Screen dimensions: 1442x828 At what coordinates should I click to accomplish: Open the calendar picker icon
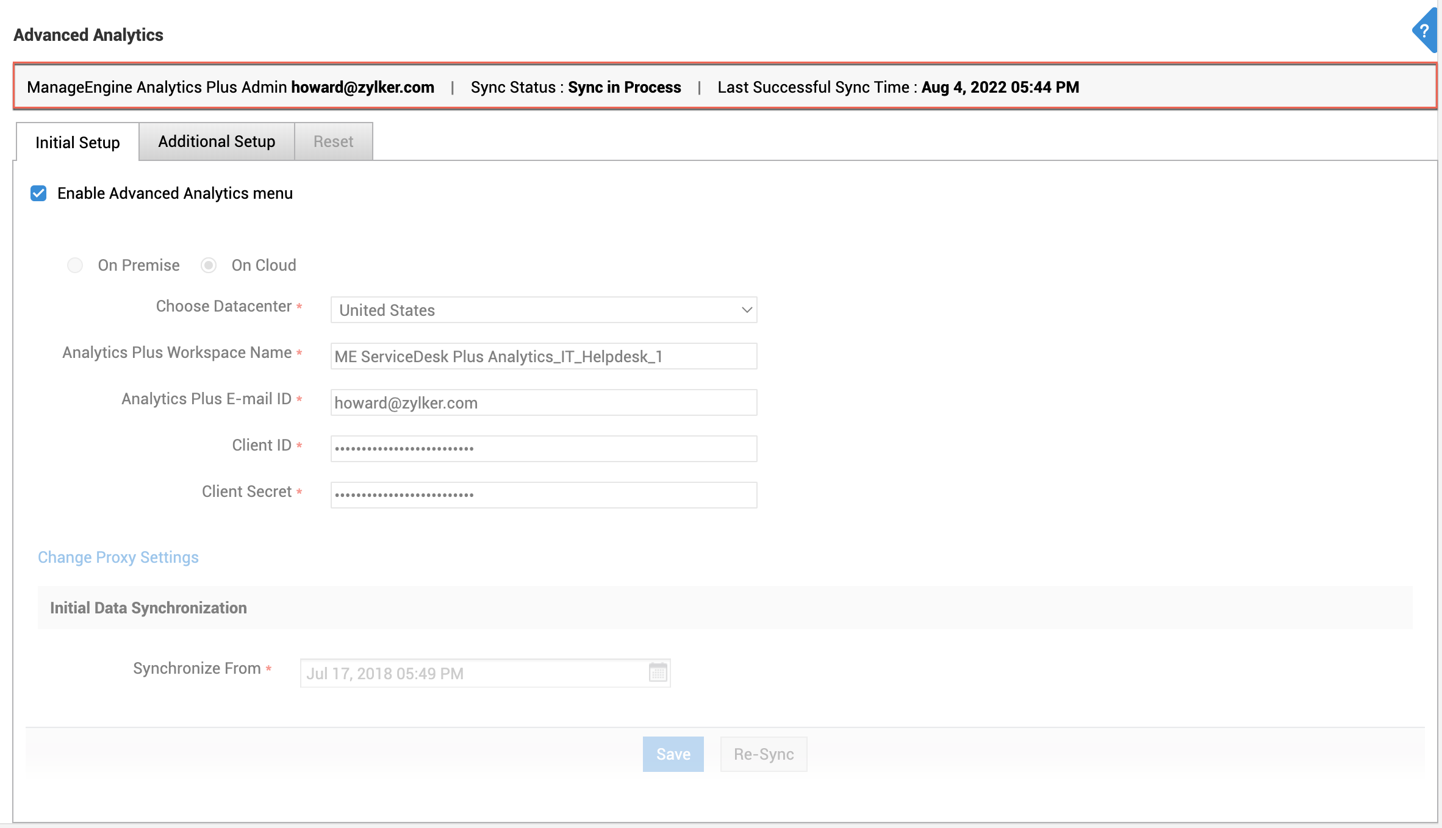(x=658, y=673)
